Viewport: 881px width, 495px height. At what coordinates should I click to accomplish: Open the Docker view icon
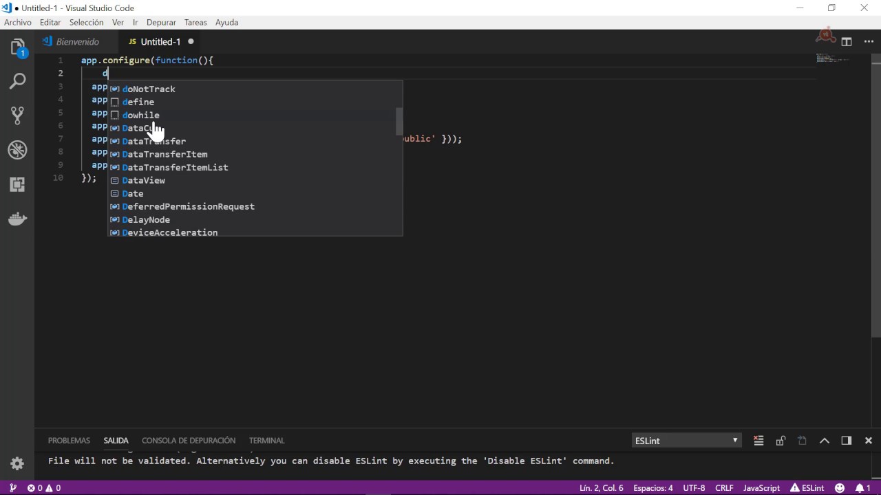coord(17,219)
